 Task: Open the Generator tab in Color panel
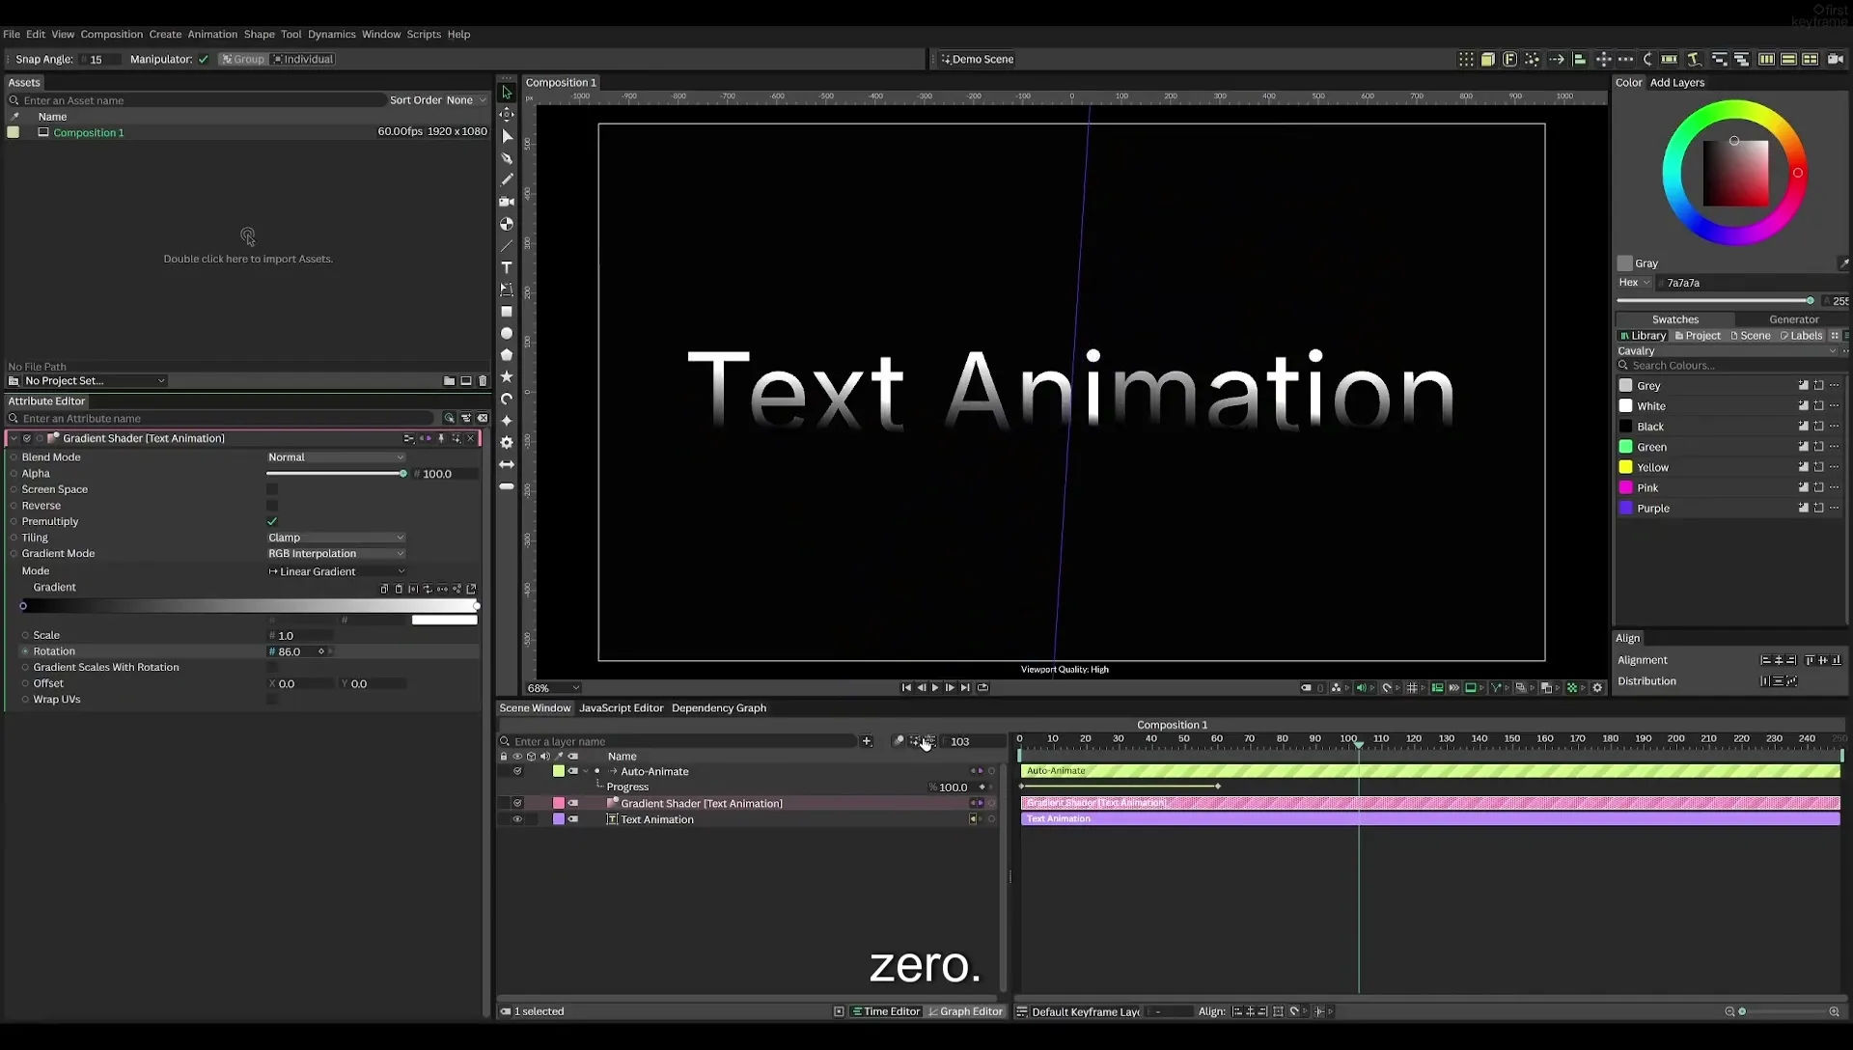[x=1793, y=319]
